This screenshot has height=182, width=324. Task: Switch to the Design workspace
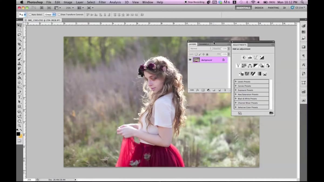click(x=259, y=8)
